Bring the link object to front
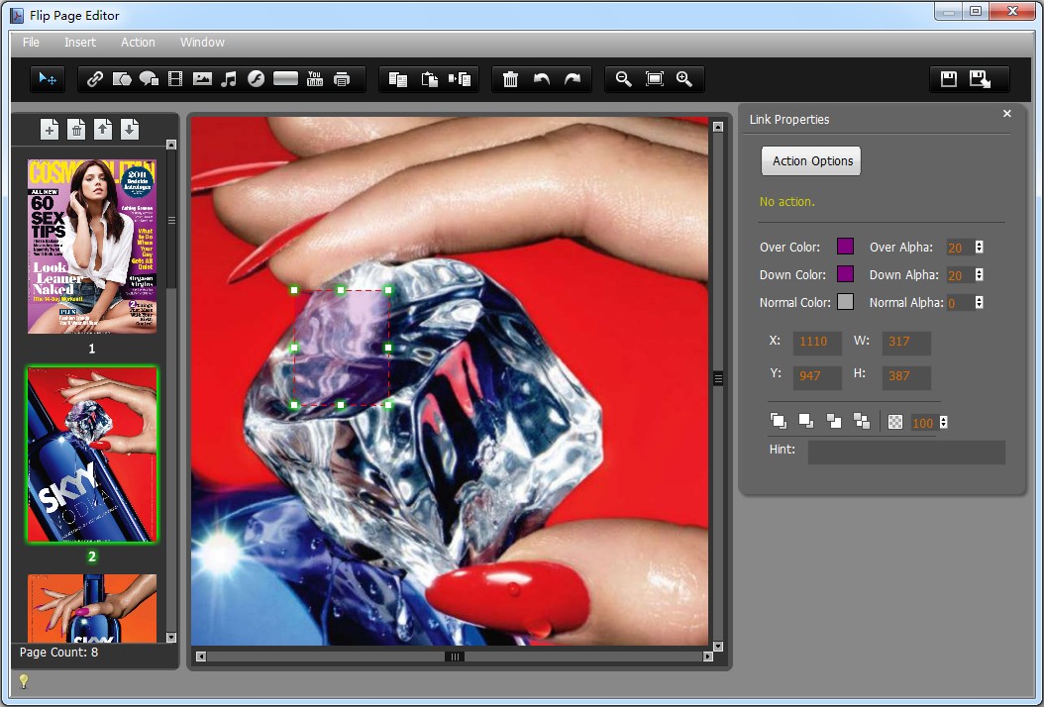Image resolution: width=1044 pixels, height=707 pixels. pyautogui.click(x=779, y=421)
